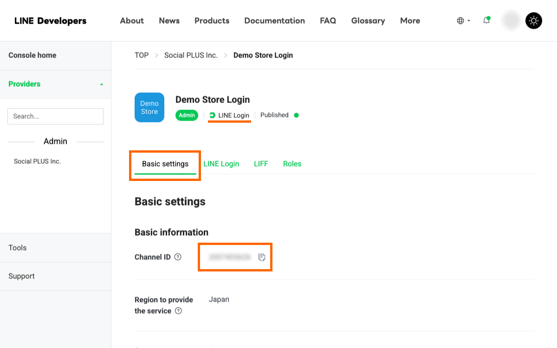Click the LINE Developers logo
This screenshot has width=557, height=348.
tap(51, 21)
